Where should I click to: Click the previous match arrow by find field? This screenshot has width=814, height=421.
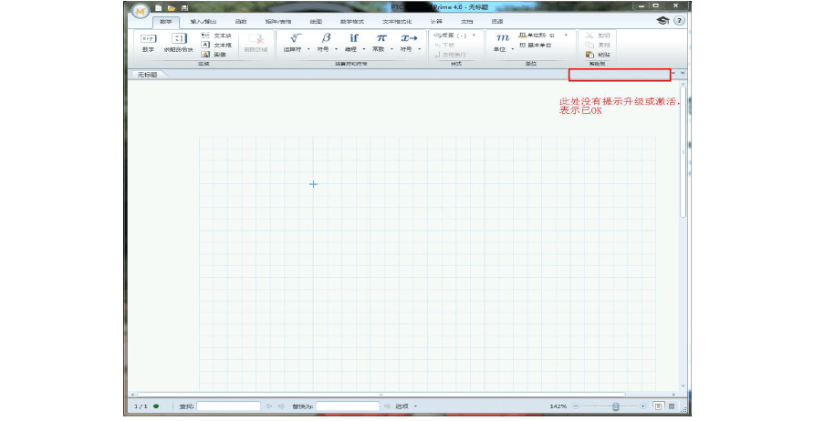269,406
